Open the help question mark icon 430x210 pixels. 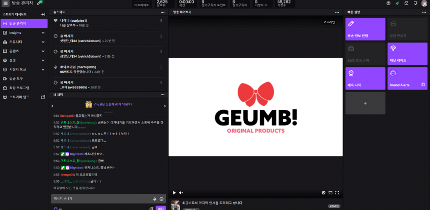389,4
